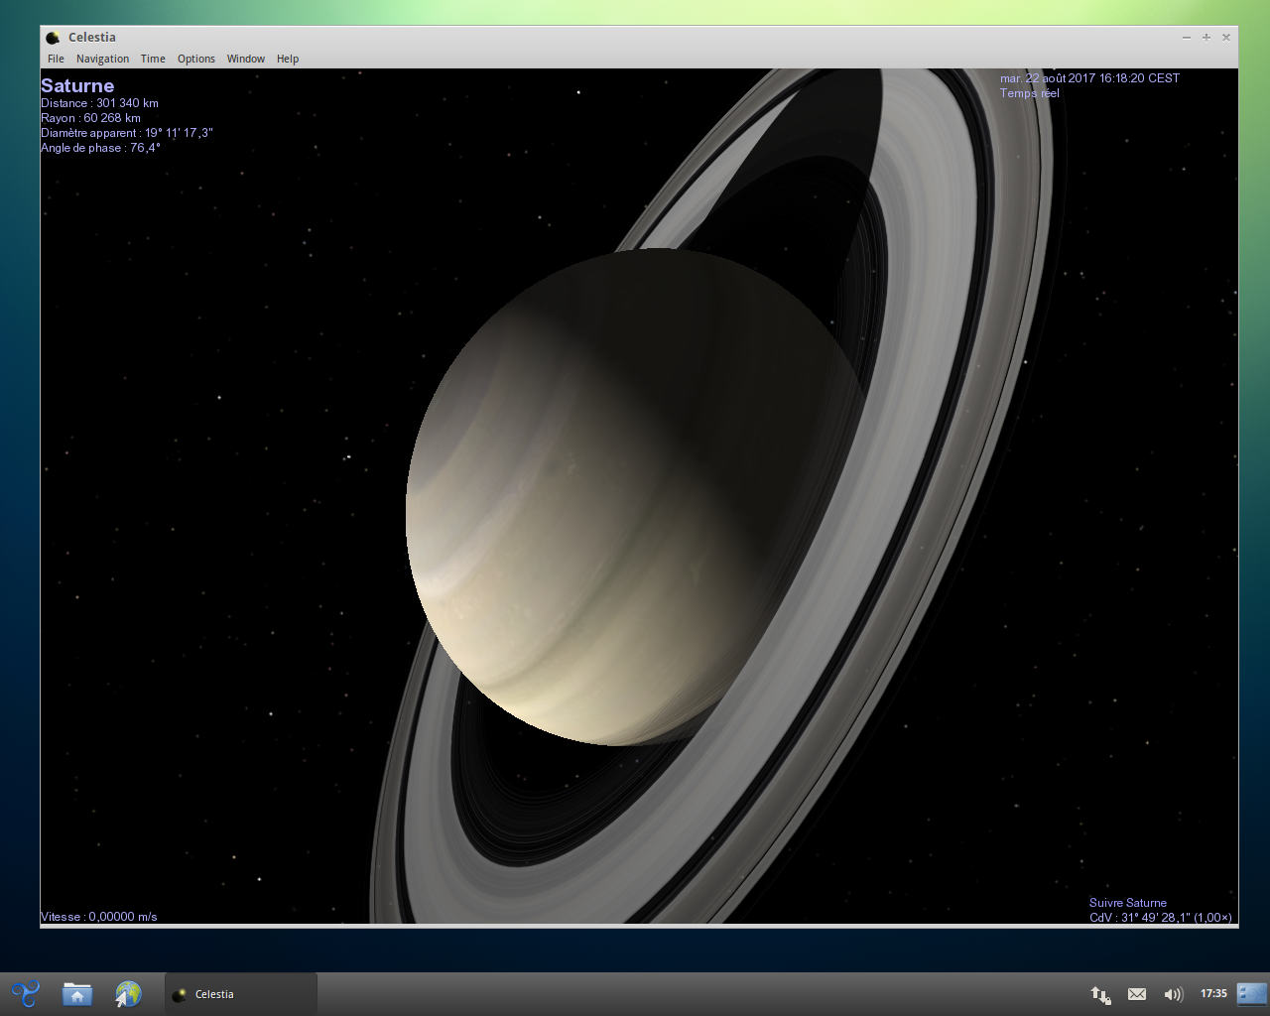Close the Celestia window
1270x1016 pixels.
(x=1226, y=38)
